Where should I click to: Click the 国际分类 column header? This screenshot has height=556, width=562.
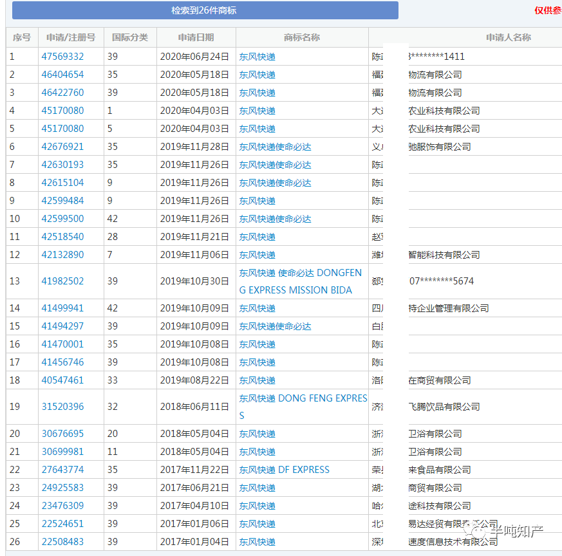130,37
